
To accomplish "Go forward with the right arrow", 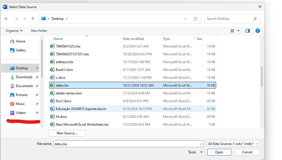I will 16,19.
